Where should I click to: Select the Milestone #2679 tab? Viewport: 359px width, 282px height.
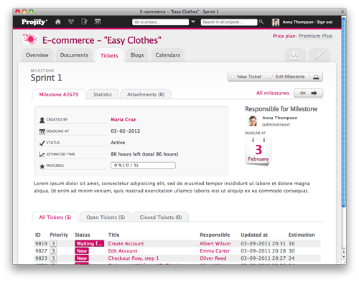click(x=59, y=95)
